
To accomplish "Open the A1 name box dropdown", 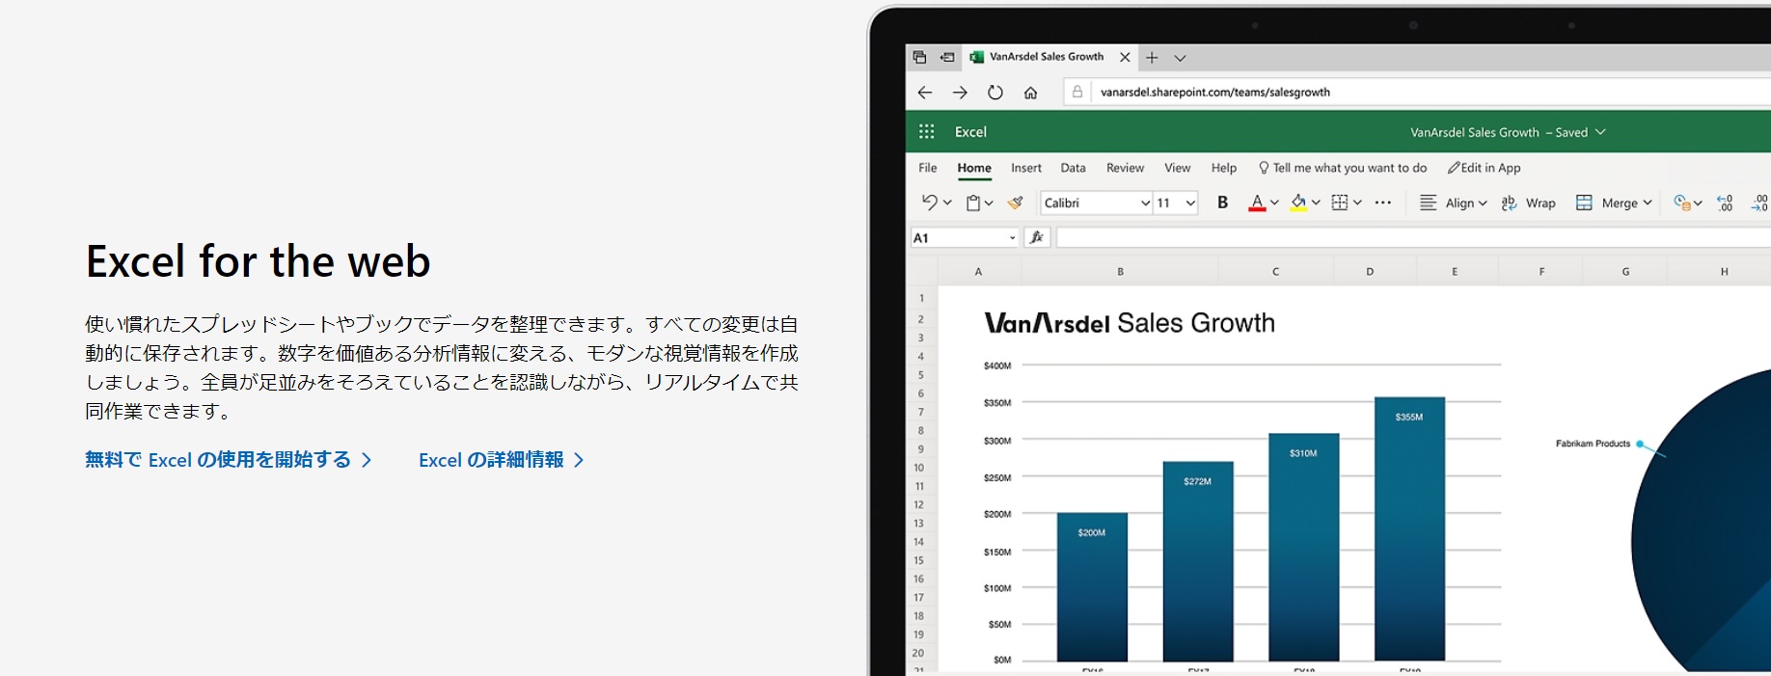I will (x=1012, y=238).
